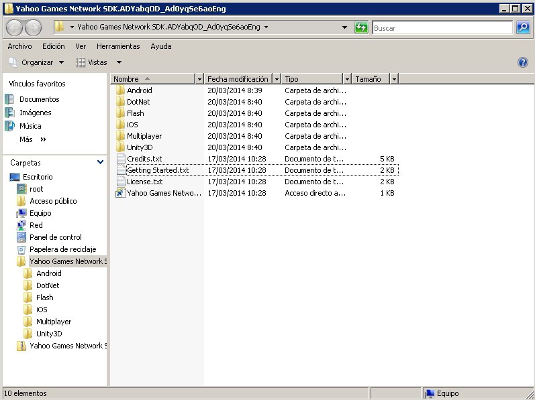The image size is (535, 400).
Task: Select the Flash subfolder in the folder tree
Action: pos(45,297)
